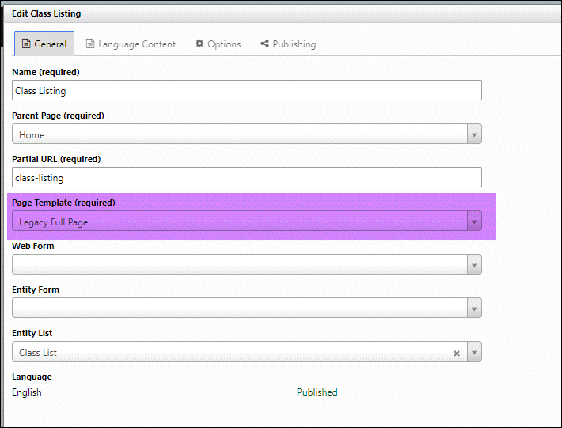This screenshot has width=562, height=428.
Task: Expand the Web Form dropdown arrow
Action: (473, 265)
